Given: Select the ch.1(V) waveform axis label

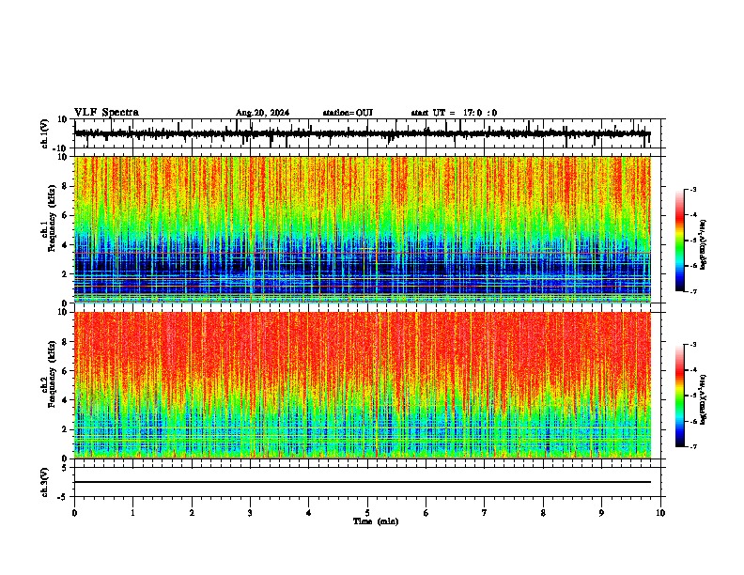Looking at the screenshot, I should click(x=45, y=133).
